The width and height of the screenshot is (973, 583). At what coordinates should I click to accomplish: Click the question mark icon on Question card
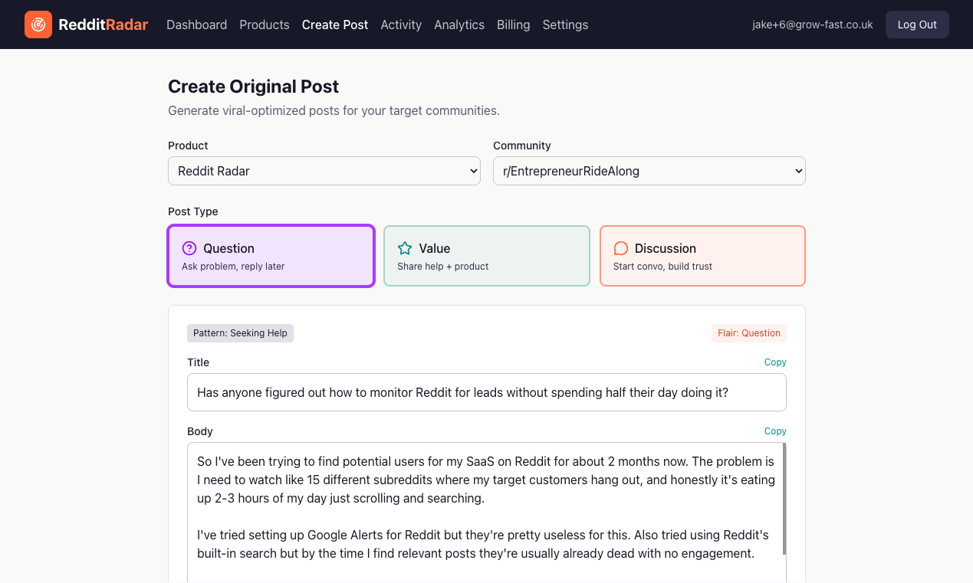[x=189, y=247]
